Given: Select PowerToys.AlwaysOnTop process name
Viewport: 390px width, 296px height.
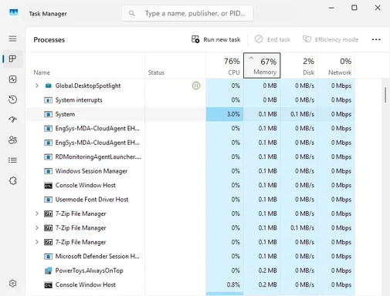Looking at the screenshot, I should tap(89, 271).
